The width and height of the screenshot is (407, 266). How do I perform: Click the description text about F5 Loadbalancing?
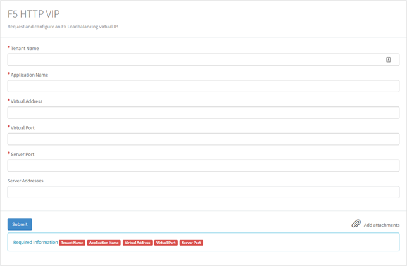[x=63, y=27]
